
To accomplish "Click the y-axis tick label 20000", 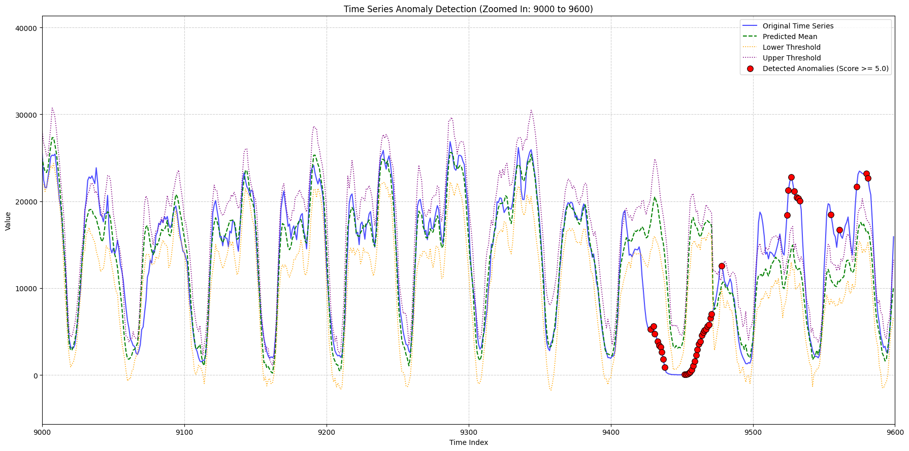I will click(x=27, y=202).
